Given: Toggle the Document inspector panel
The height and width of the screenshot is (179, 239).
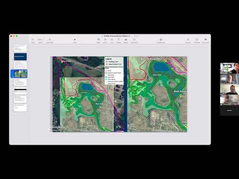Looking at the screenshot, I should tap(205, 40).
